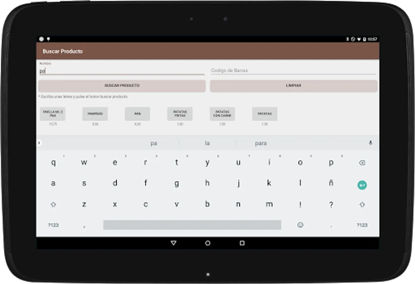Tap the Android home circle button
The height and width of the screenshot is (284, 415).
point(208,243)
